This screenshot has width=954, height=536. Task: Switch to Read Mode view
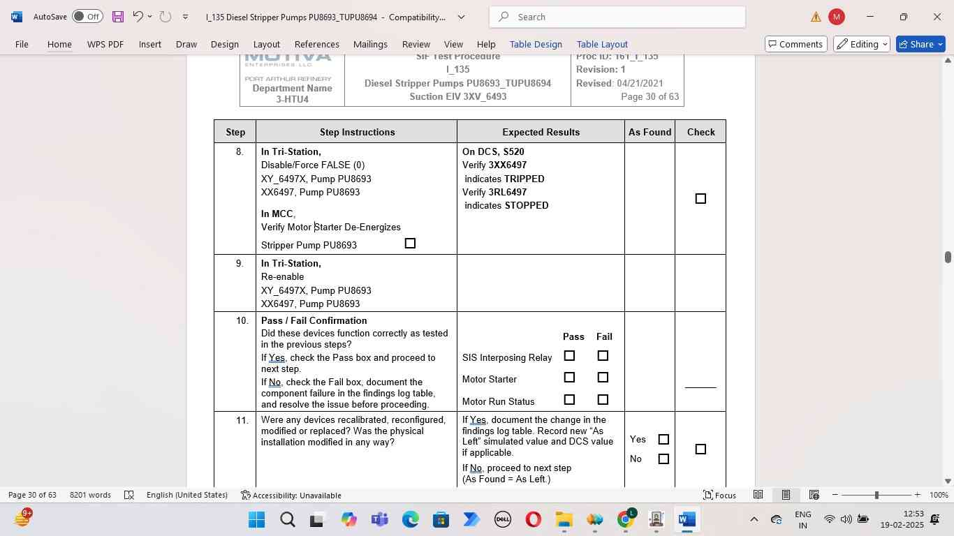coord(758,495)
